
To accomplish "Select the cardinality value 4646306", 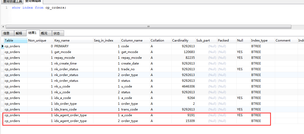I will (184, 86).
